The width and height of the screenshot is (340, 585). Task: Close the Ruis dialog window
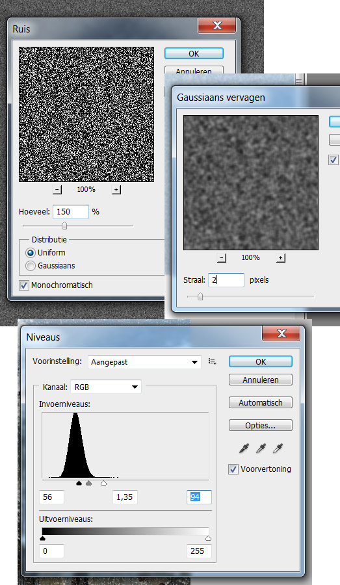[x=217, y=25]
